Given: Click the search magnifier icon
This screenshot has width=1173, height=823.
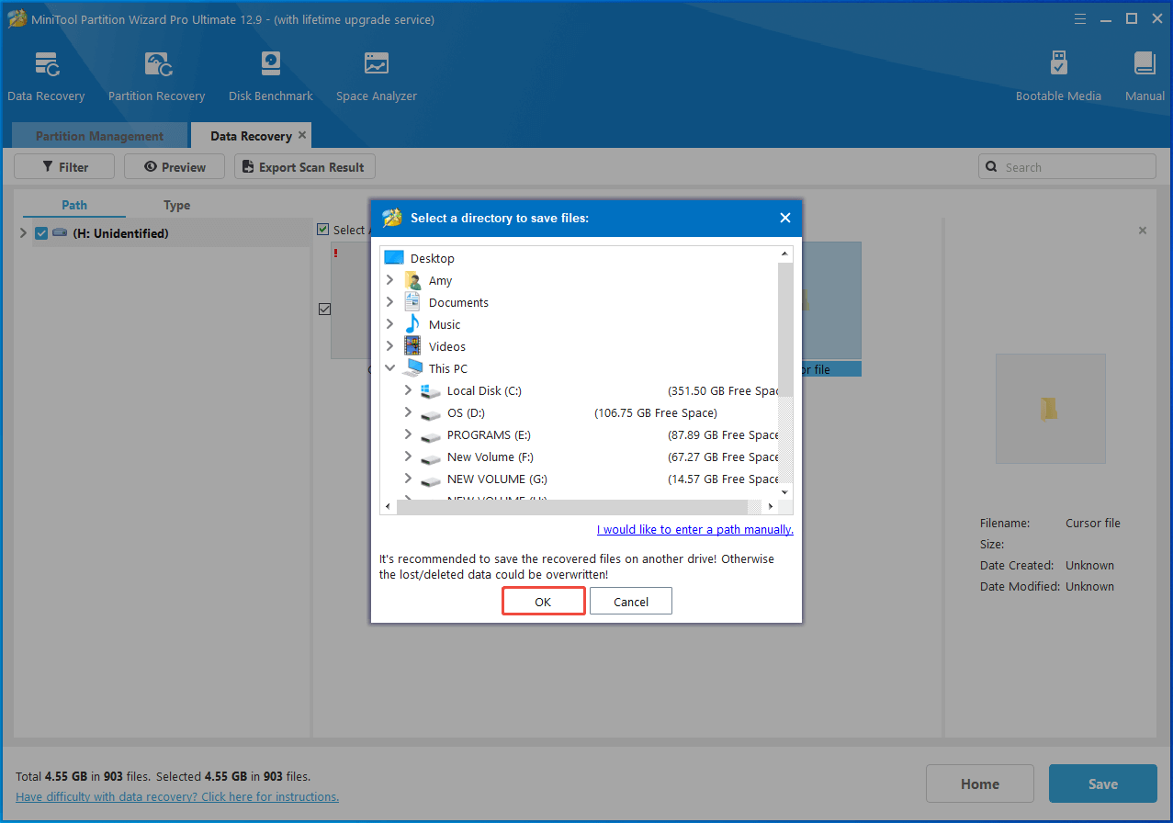Looking at the screenshot, I should (x=991, y=167).
